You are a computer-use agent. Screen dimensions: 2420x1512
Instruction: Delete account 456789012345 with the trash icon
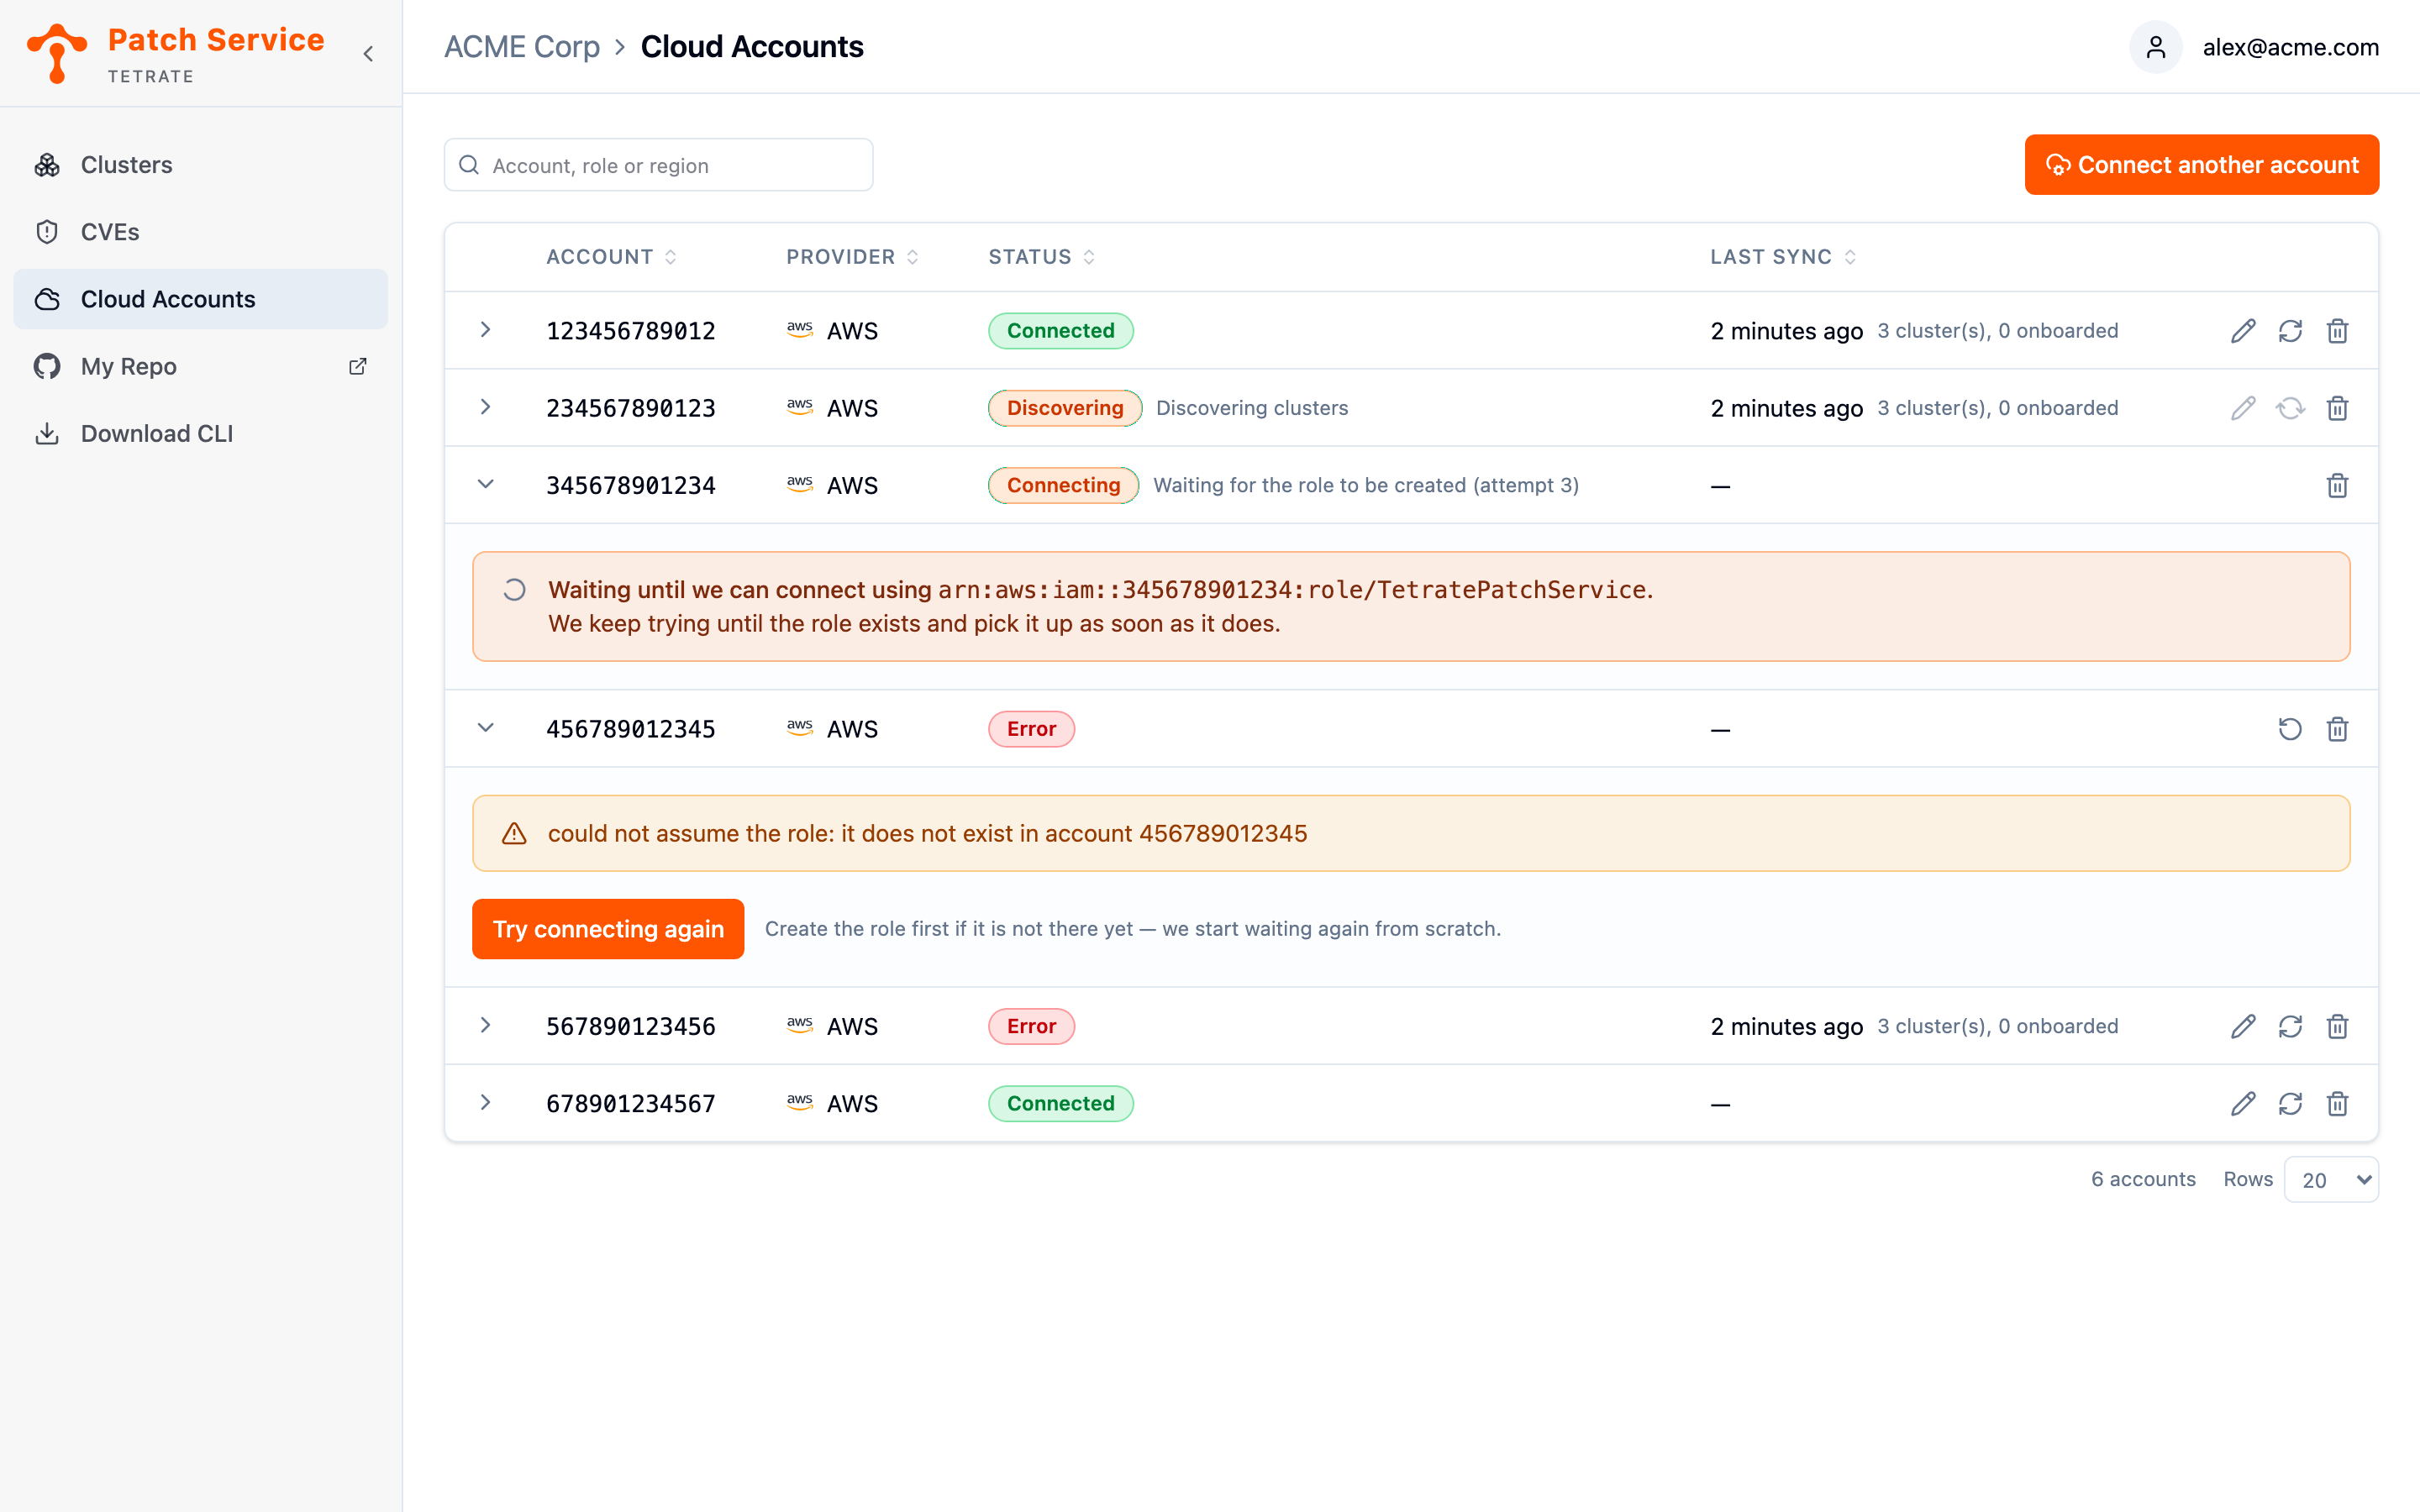pos(2337,729)
